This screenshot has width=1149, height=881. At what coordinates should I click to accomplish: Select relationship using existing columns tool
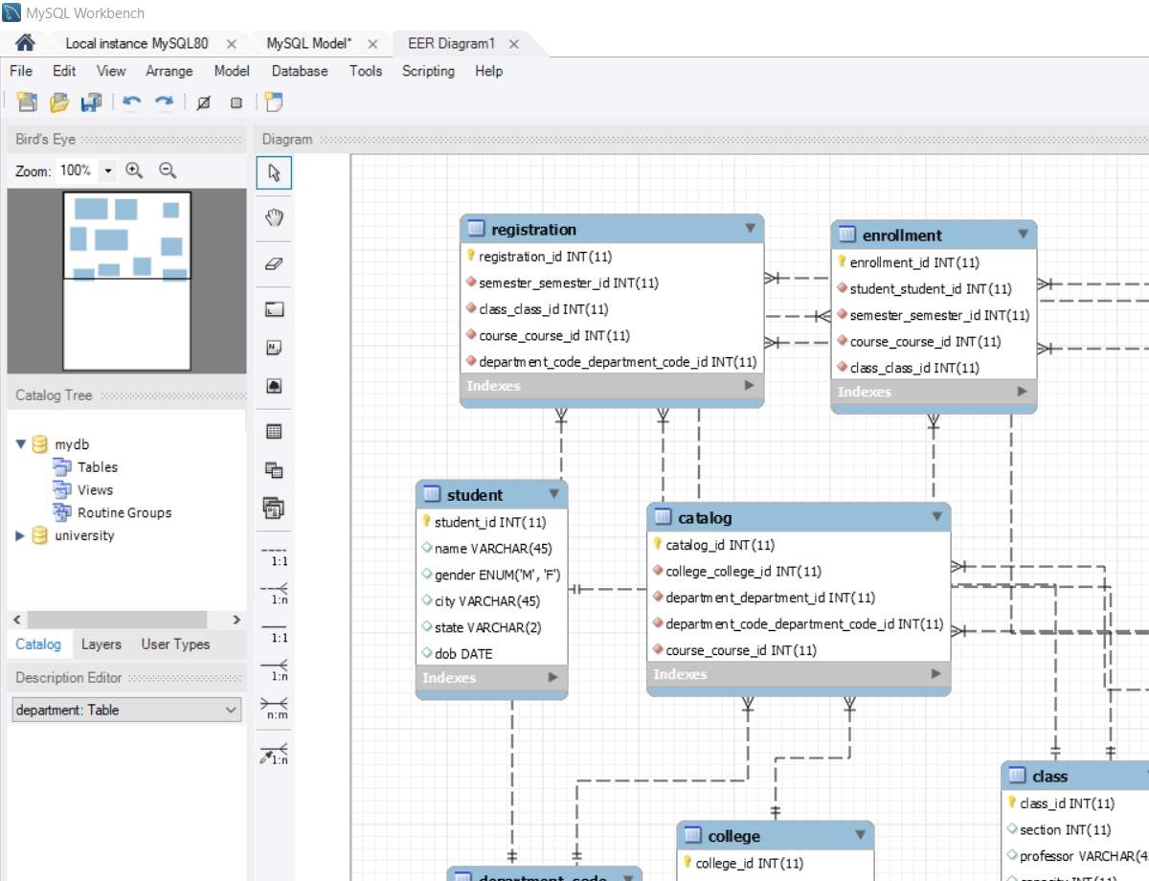point(275,754)
